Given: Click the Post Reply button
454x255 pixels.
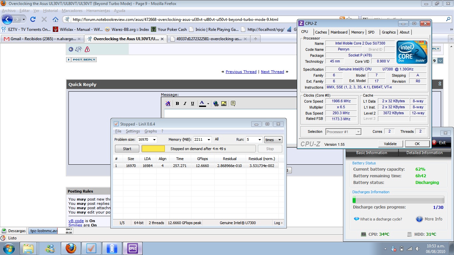Looking at the screenshot, I should tap(81, 60).
